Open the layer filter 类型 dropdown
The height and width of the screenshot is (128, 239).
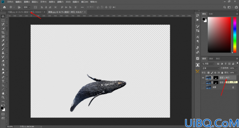[208, 64]
